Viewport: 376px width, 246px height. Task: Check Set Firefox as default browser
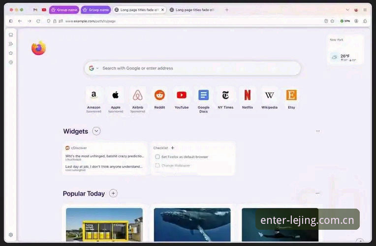pyautogui.click(x=157, y=157)
